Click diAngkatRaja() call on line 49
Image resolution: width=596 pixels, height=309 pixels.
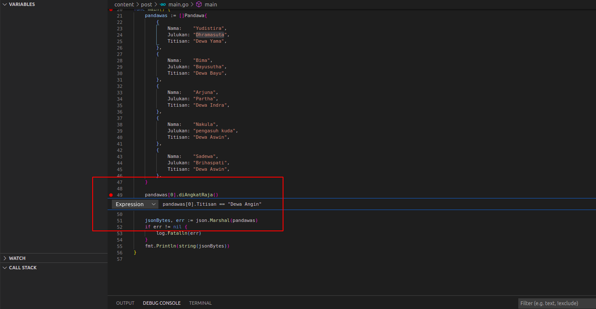(x=198, y=195)
